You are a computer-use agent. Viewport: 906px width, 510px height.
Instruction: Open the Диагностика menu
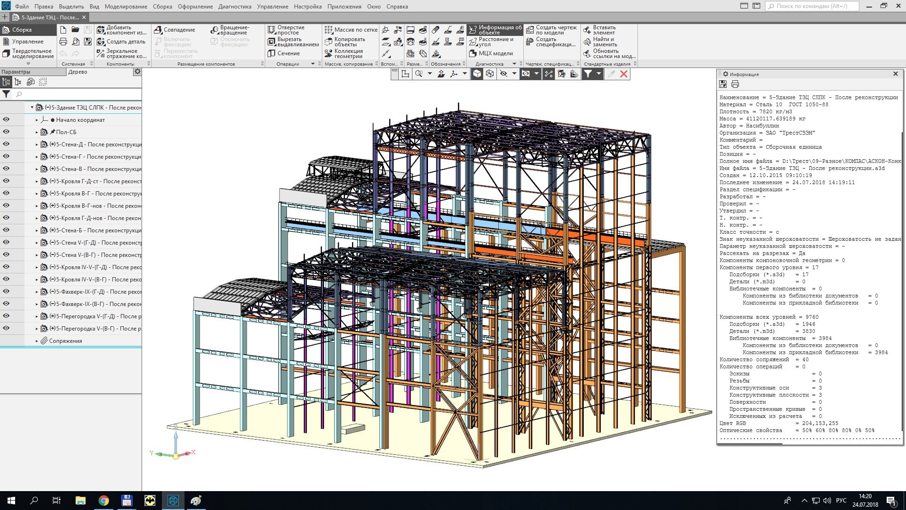coord(235,7)
